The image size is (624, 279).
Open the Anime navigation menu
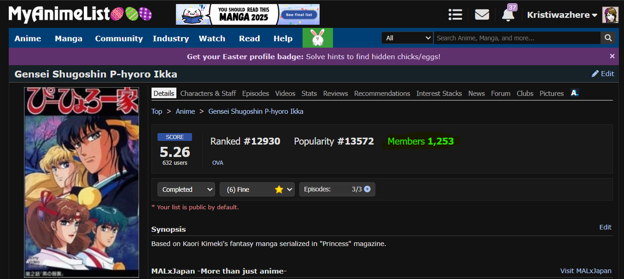28,38
